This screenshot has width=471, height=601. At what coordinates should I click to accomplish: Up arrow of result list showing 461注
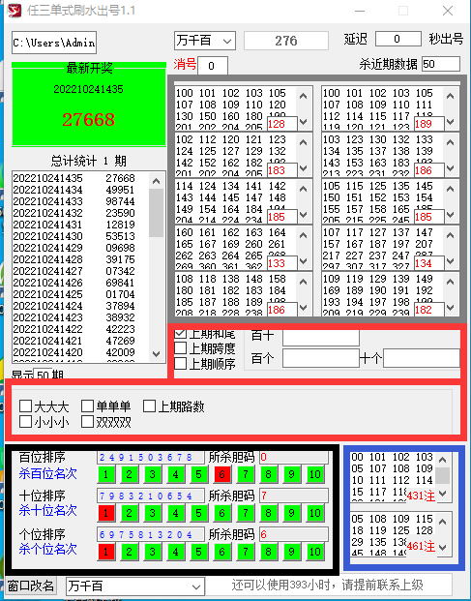[443, 522]
